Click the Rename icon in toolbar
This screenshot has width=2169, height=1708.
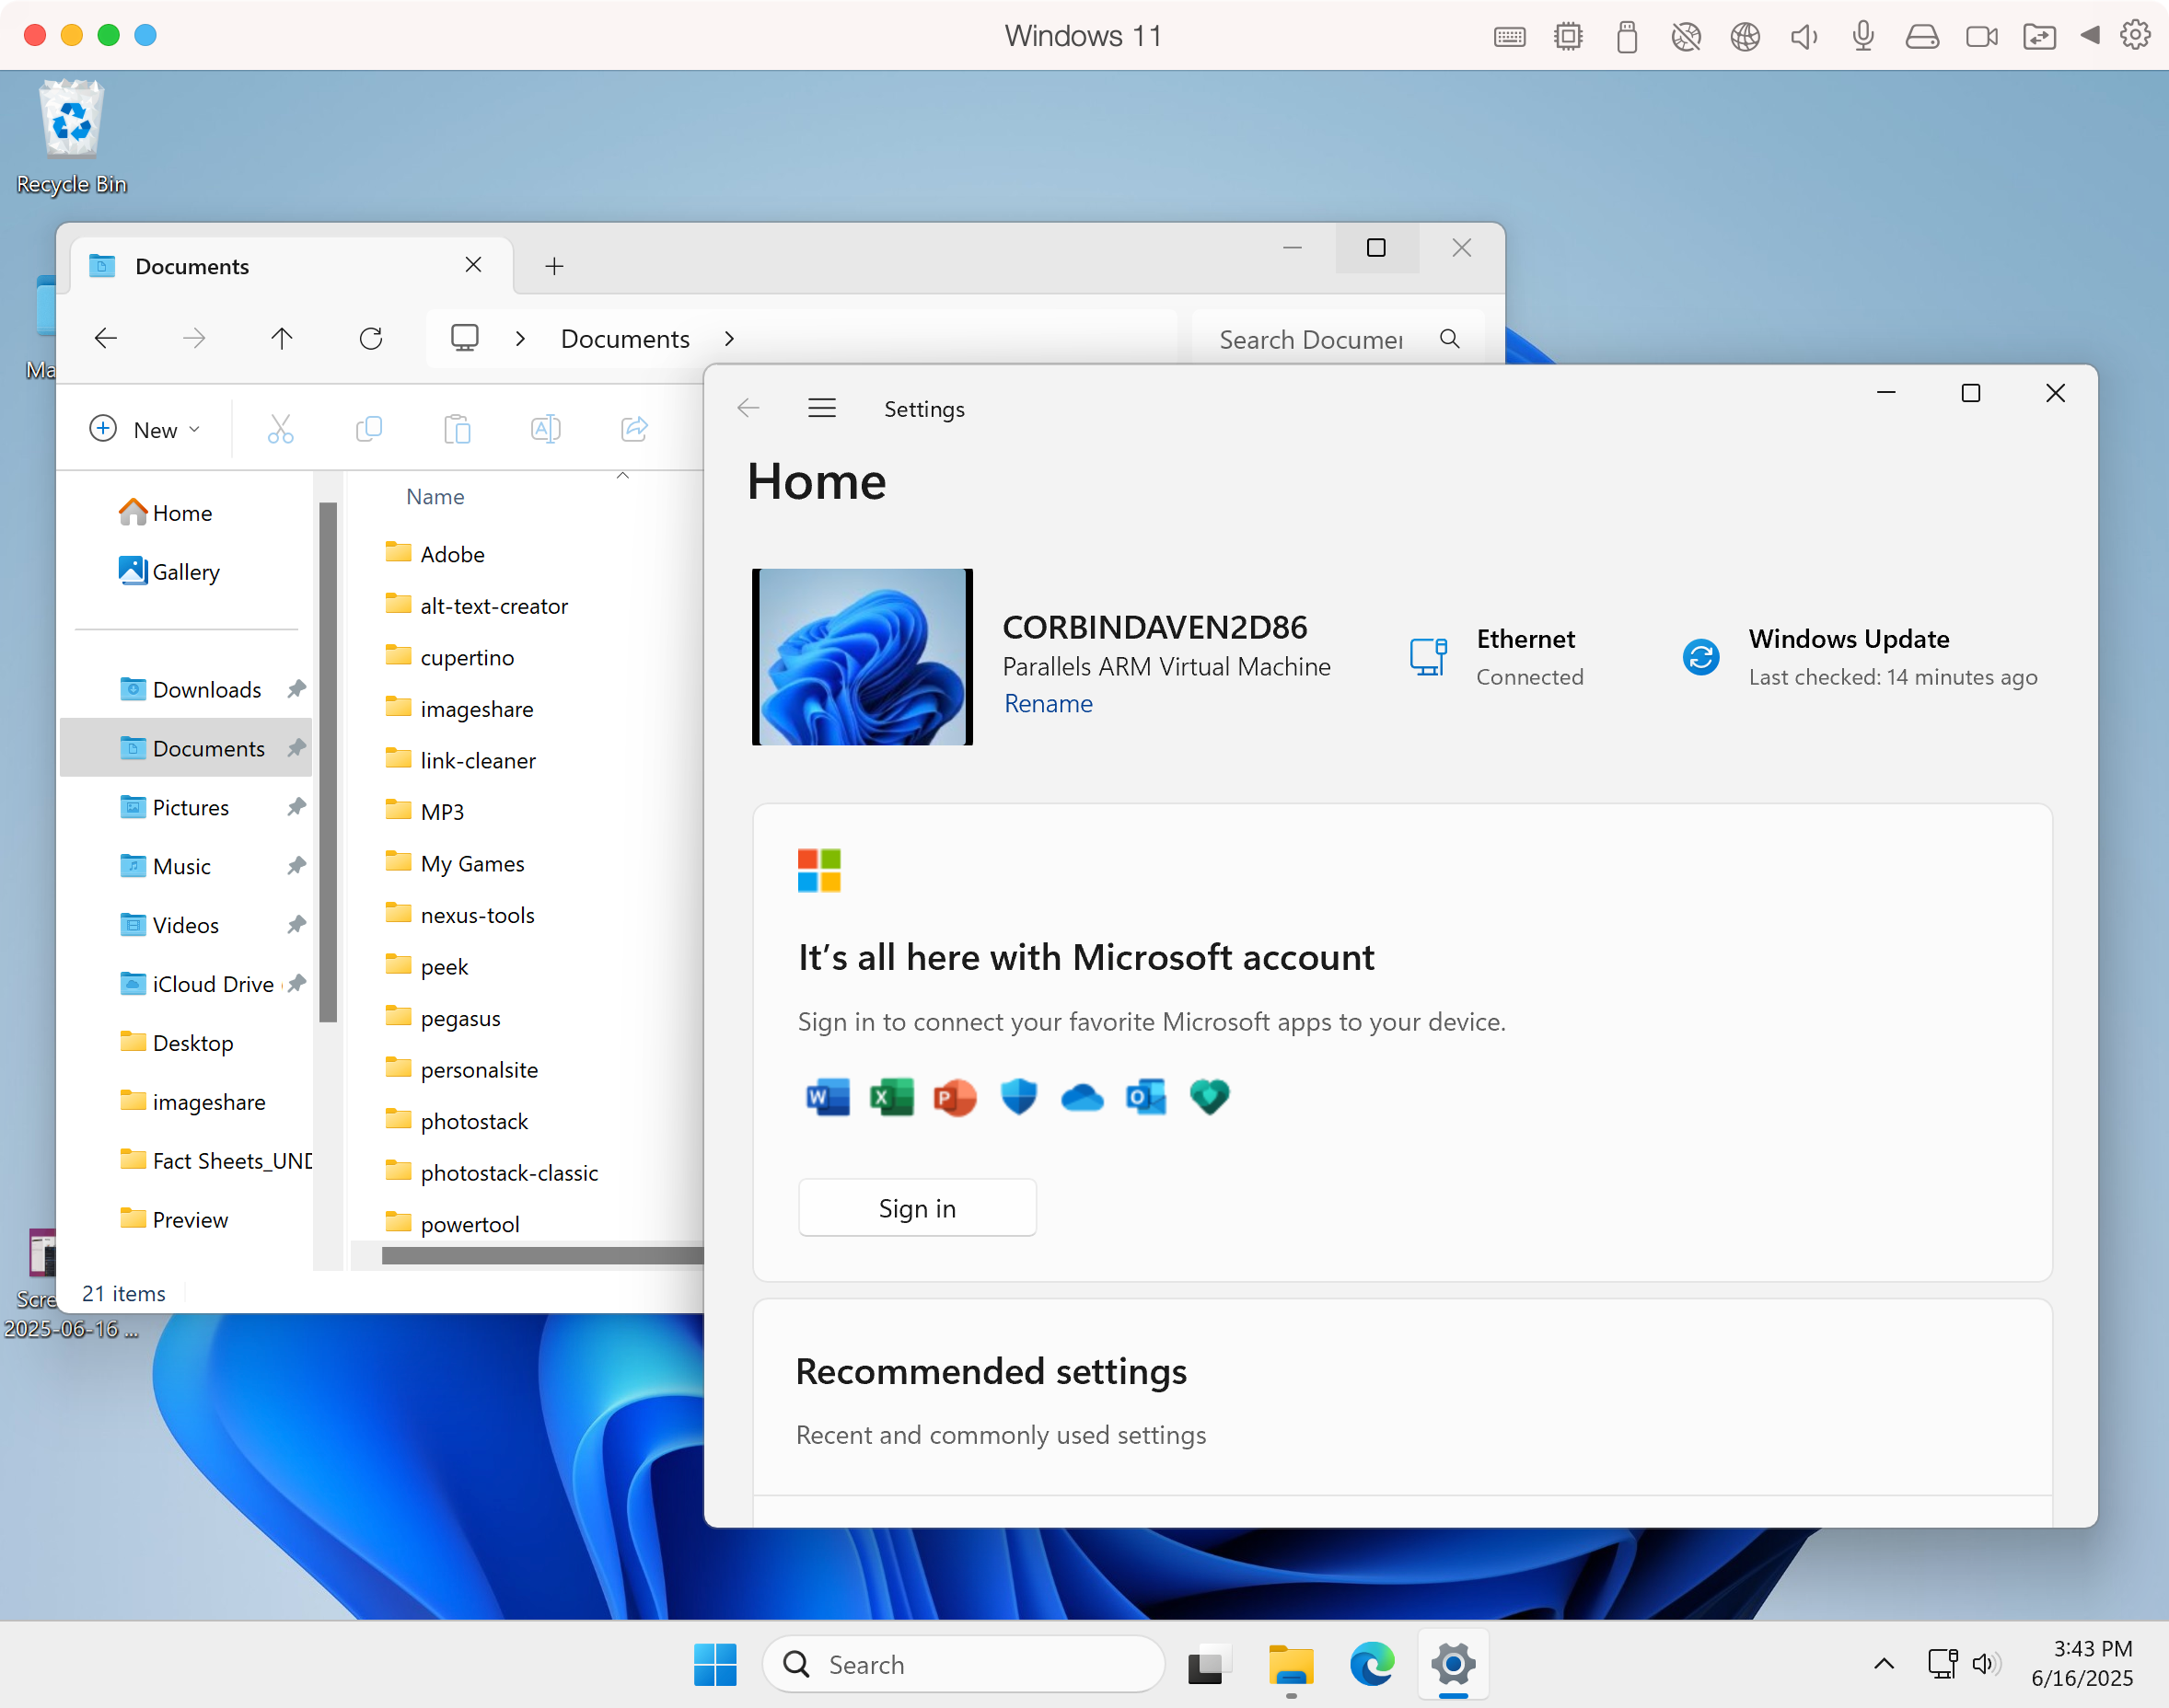coord(545,429)
